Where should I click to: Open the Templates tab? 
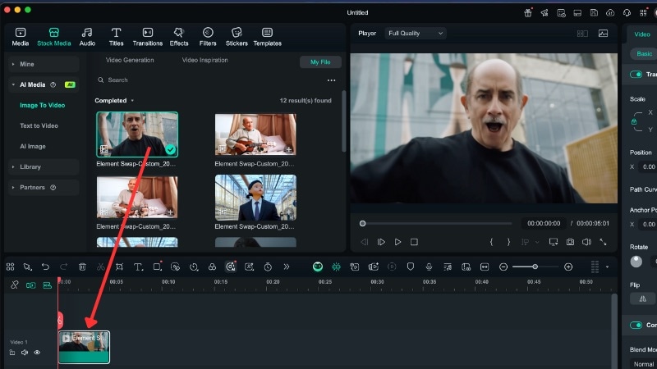click(268, 37)
